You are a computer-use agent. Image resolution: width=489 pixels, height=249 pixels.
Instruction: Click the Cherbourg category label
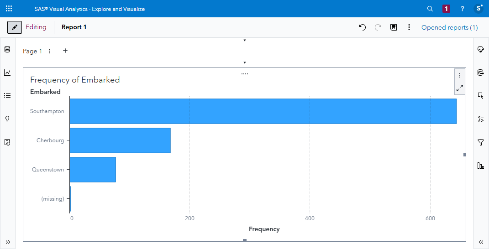click(50, 140)
